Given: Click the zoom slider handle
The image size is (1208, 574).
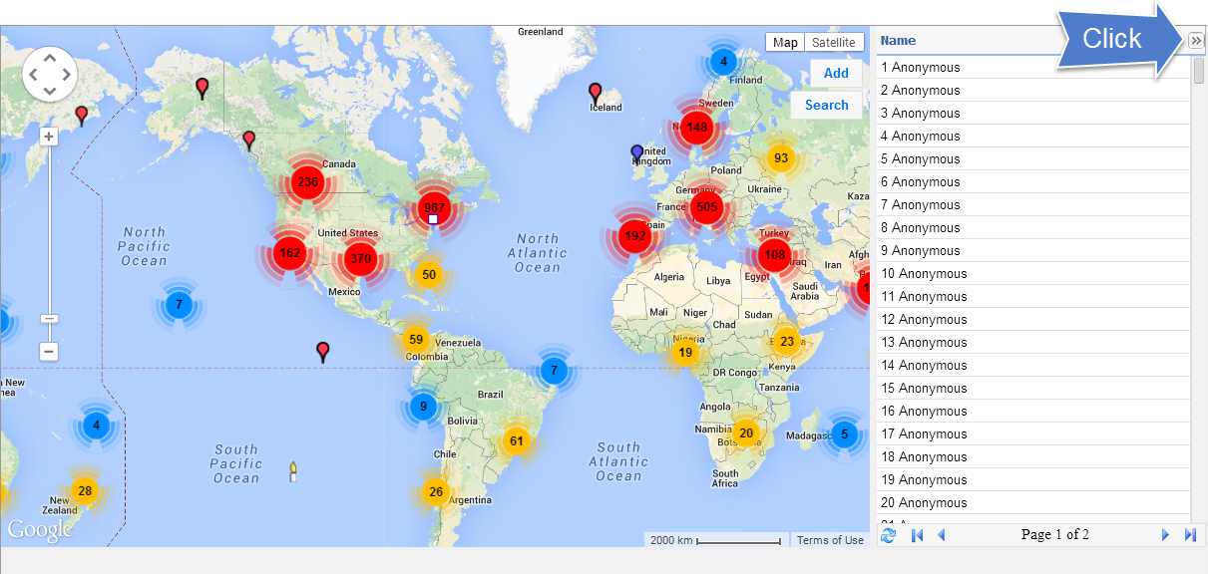Looking at the screenshot, I should click(x=49, y=319).
